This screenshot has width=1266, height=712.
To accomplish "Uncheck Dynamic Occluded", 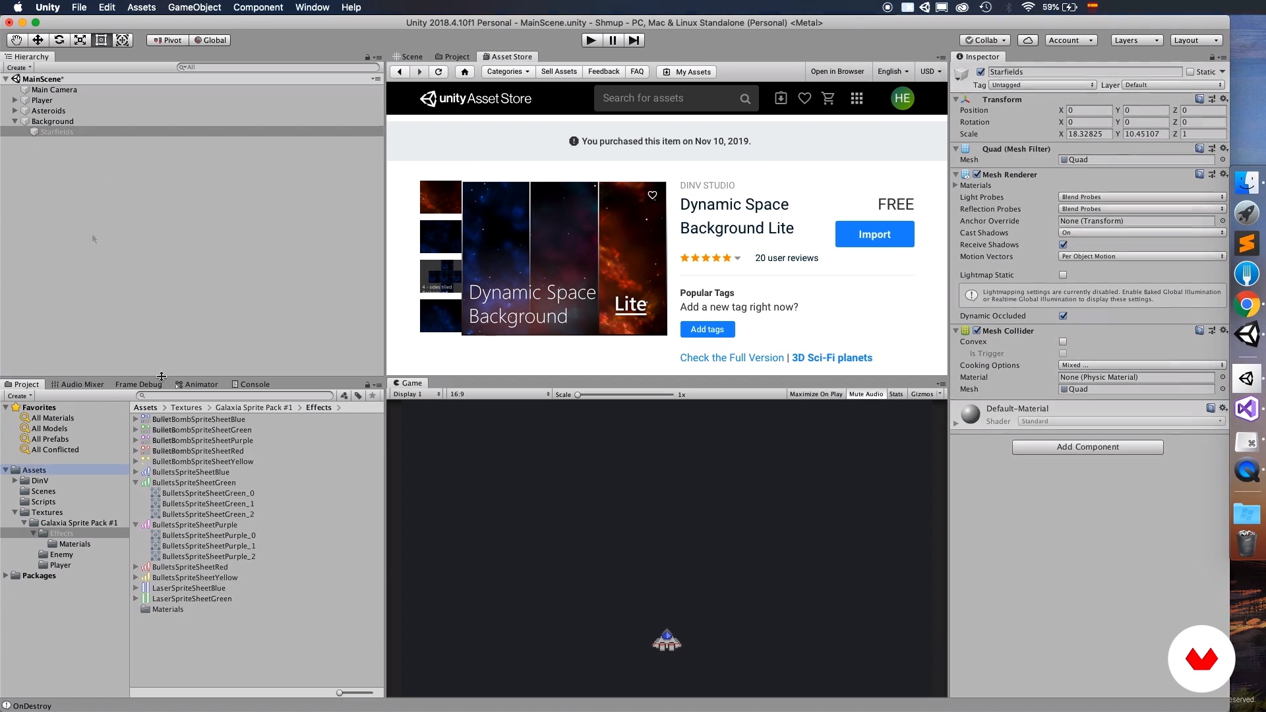I will point(1063,316).
